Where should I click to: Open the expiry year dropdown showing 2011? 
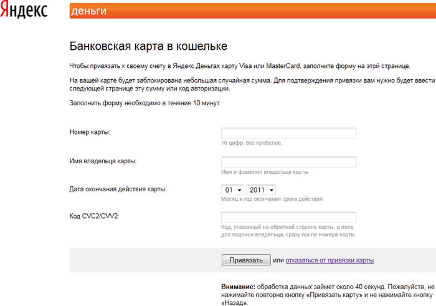point(261,189)
